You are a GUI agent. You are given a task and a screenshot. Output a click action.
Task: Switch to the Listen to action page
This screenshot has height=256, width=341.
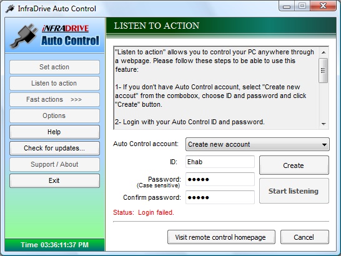(x=54, y=83)
